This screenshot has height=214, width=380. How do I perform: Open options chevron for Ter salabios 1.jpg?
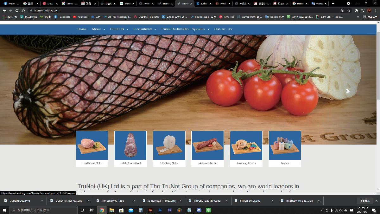pos(134,201)
